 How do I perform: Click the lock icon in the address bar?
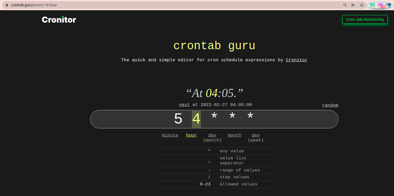point(7,5)
